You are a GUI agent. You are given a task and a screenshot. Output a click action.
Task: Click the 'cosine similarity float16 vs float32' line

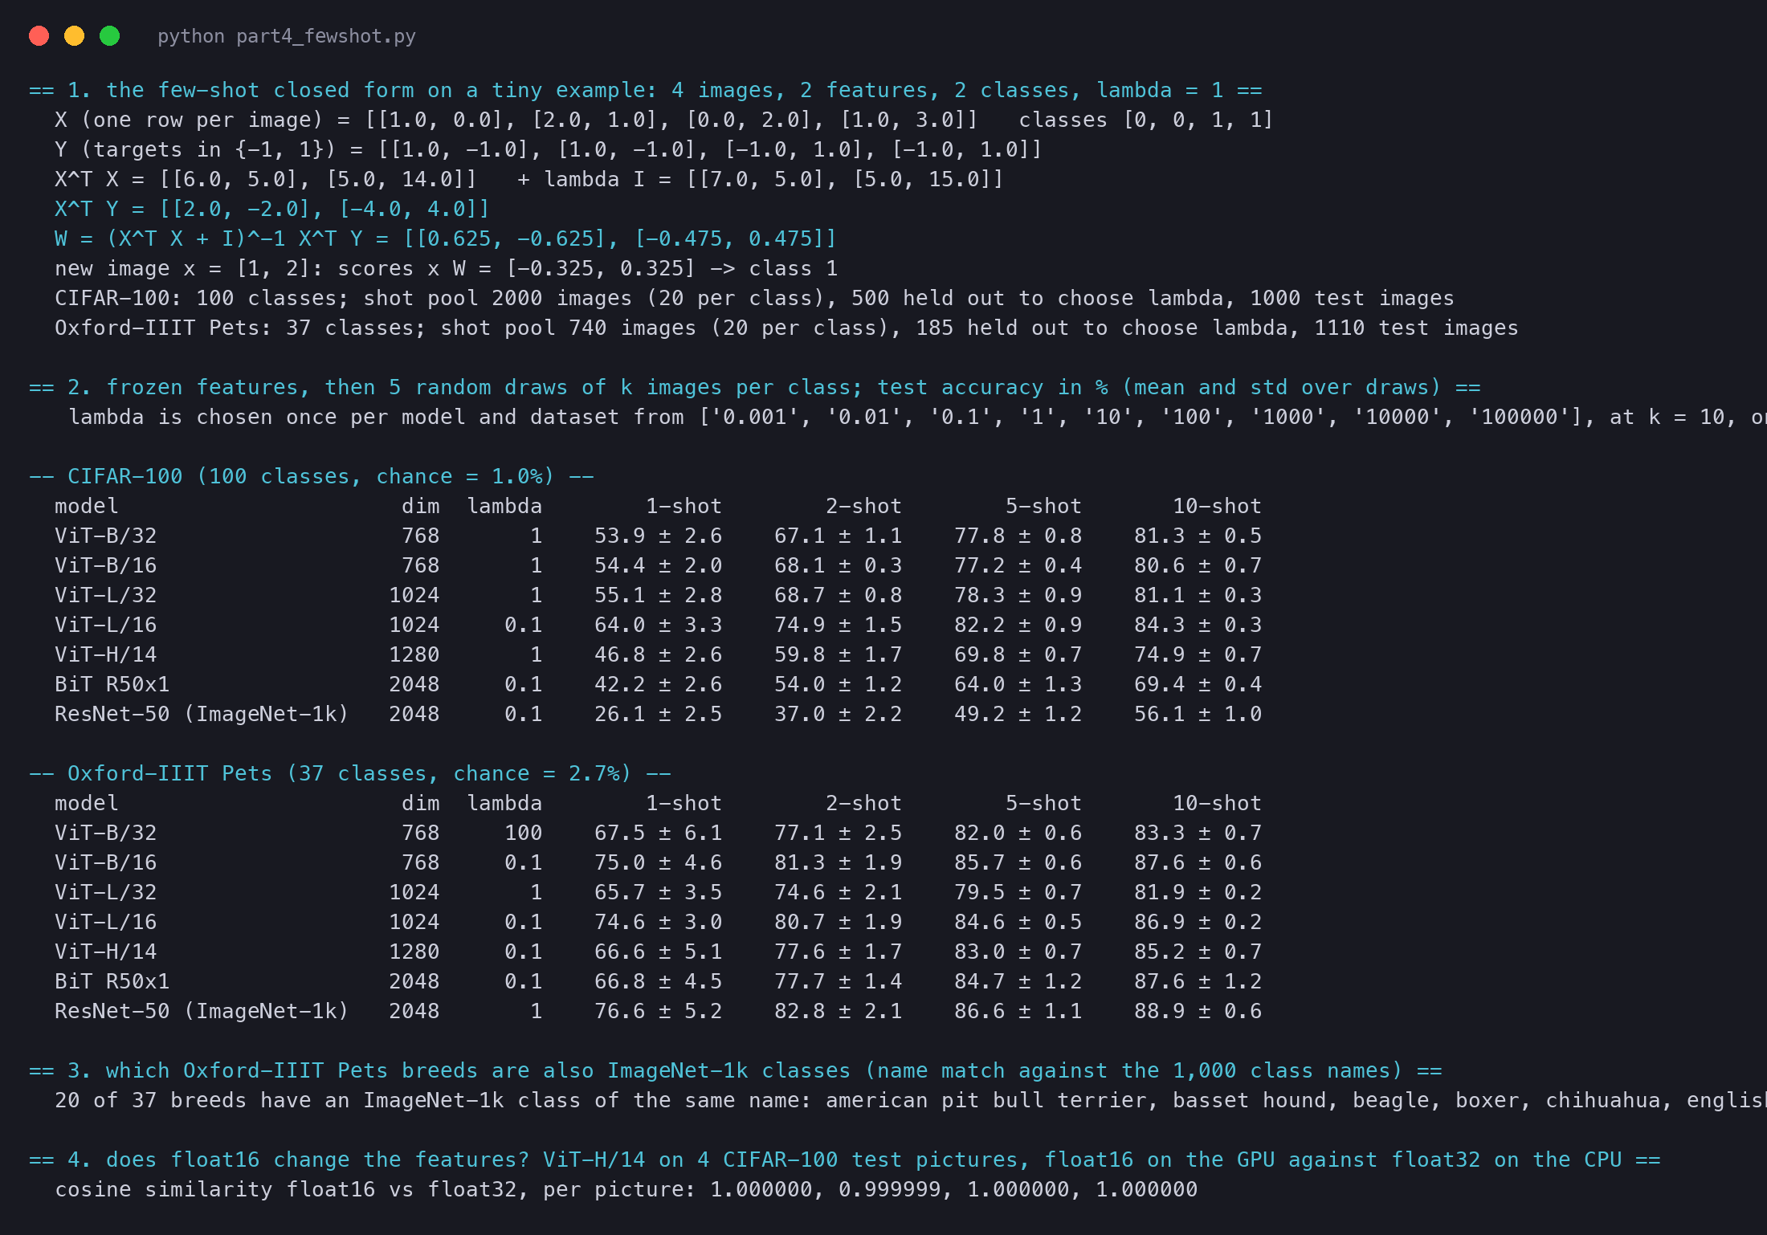(x=626, y=1189)
